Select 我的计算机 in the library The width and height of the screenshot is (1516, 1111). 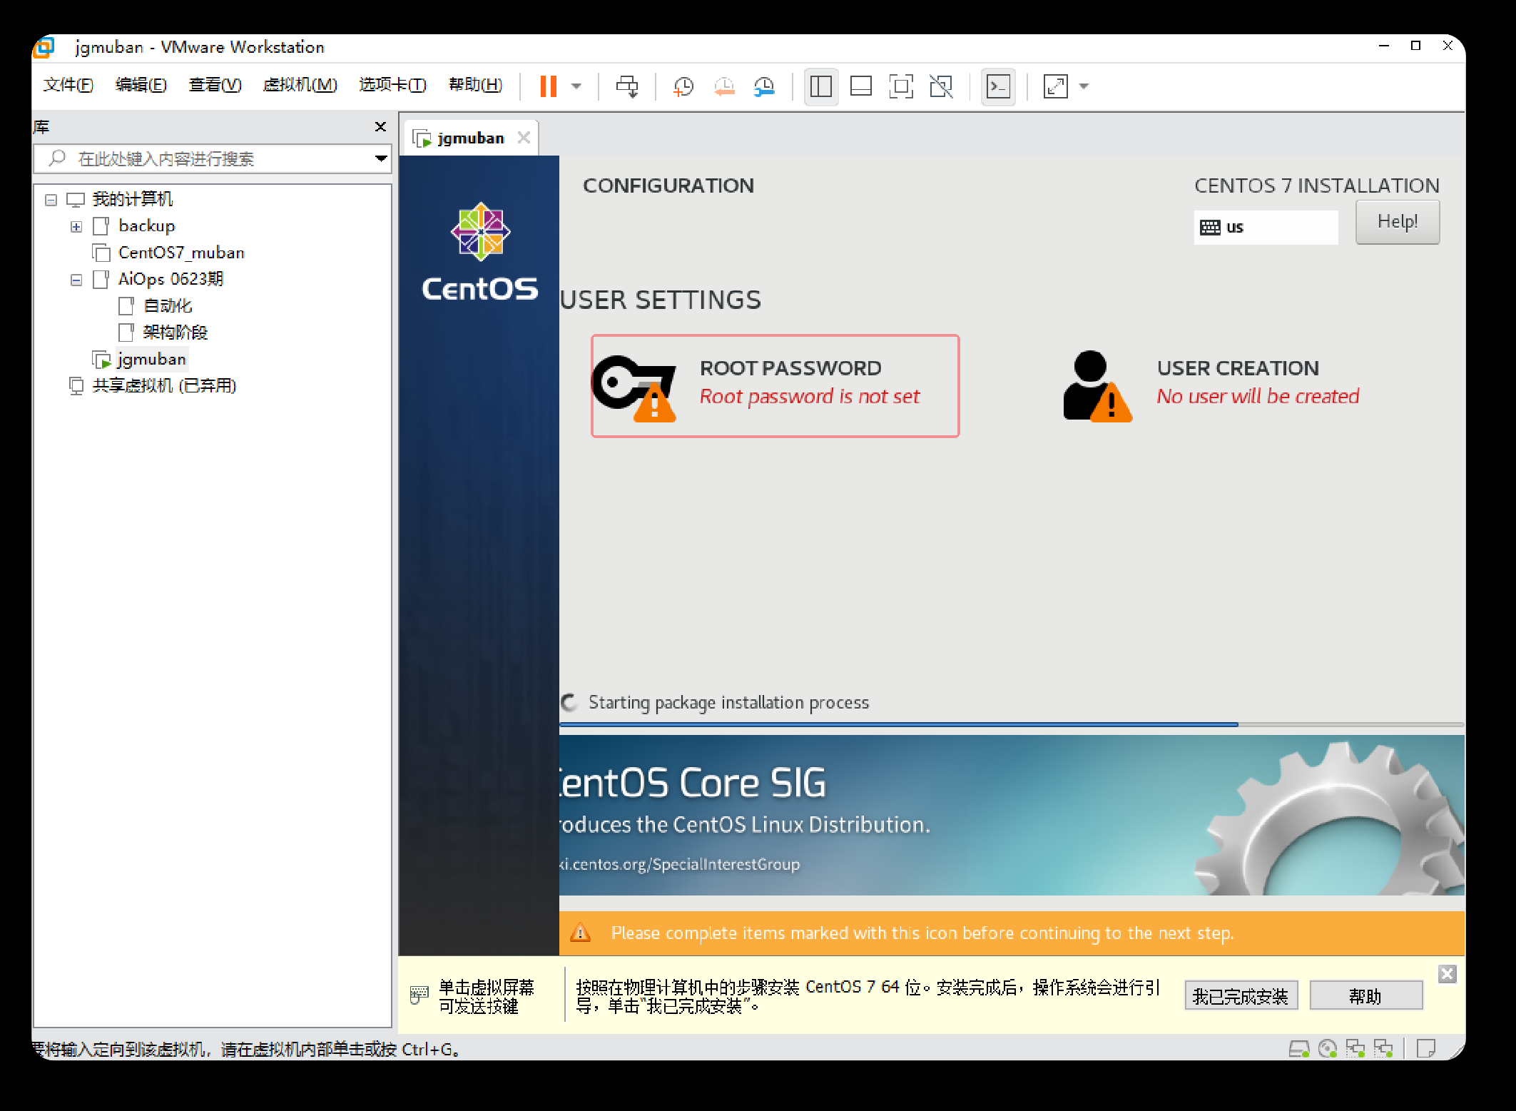tap(132, 199)
